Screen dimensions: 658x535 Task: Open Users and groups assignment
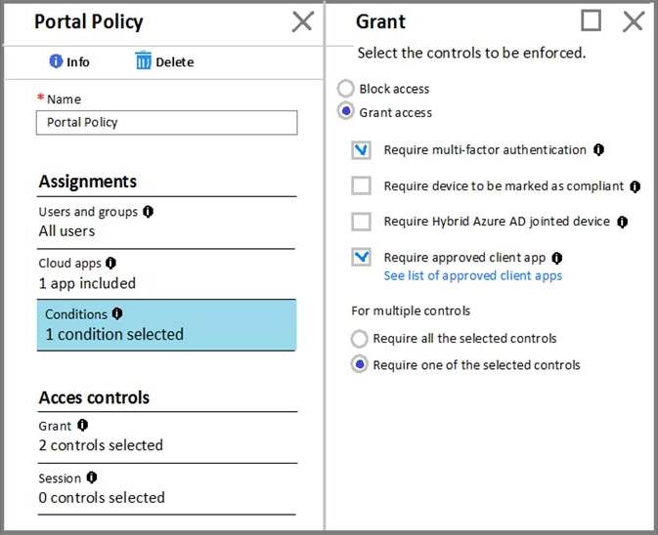pos(166,222)
